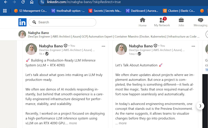Open three-dot menu on Automation post
The height and width of the screenshot is (128, 208).
[x=193, y=46]
